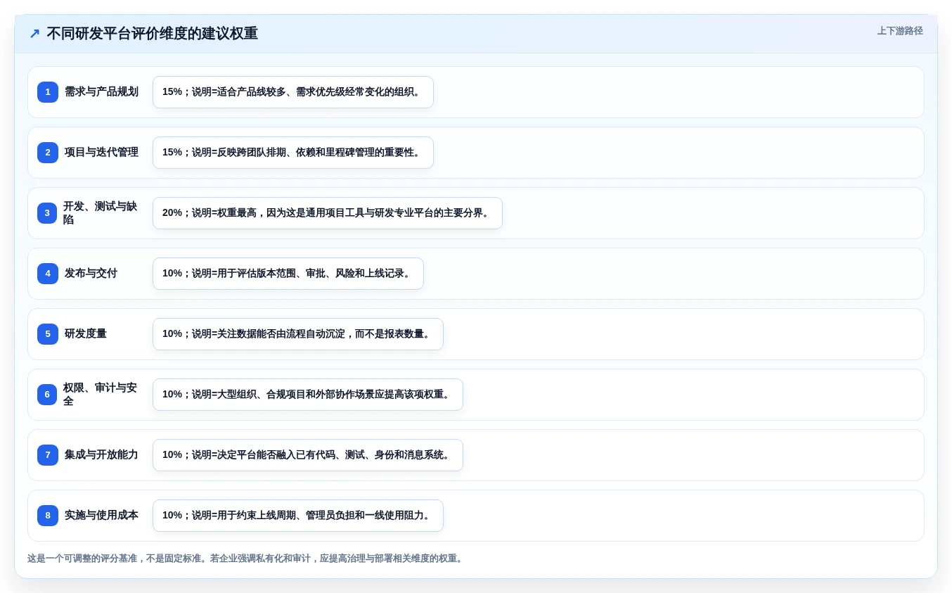Viewport: 952px width, 593px height.
Task: Click the arrow icon beside the title
Action: (34, 34)
